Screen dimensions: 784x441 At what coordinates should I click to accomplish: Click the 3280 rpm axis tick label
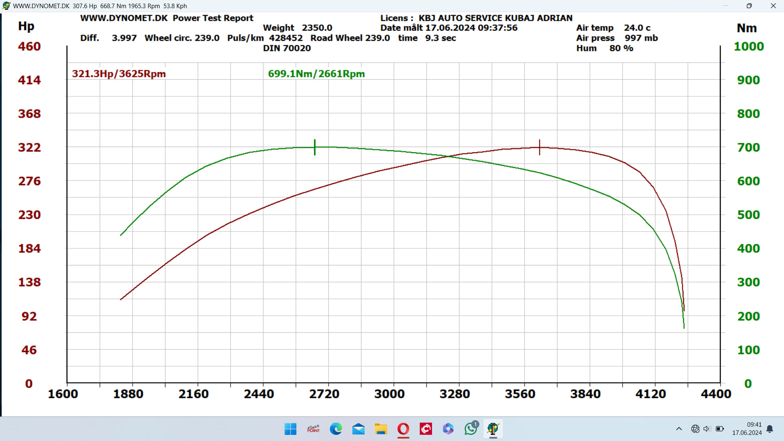455,394
